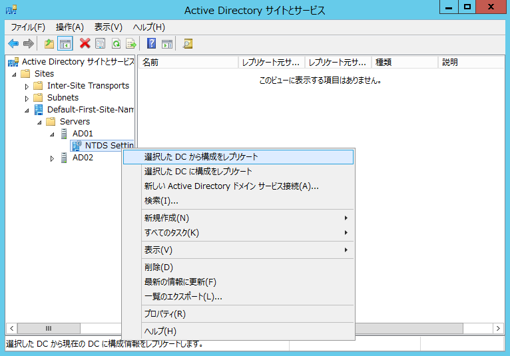Click the Export List toolbar icon
This screenshot has width=510, height=356.
coord(131,44)
